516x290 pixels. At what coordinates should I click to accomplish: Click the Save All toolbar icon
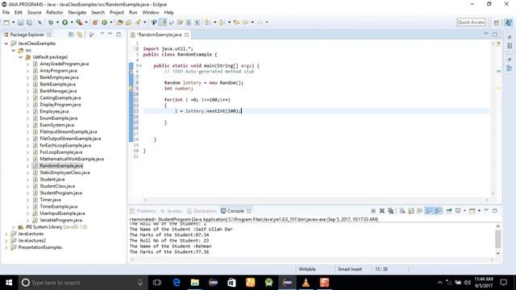pyautogui.click(x=29, y=23)
